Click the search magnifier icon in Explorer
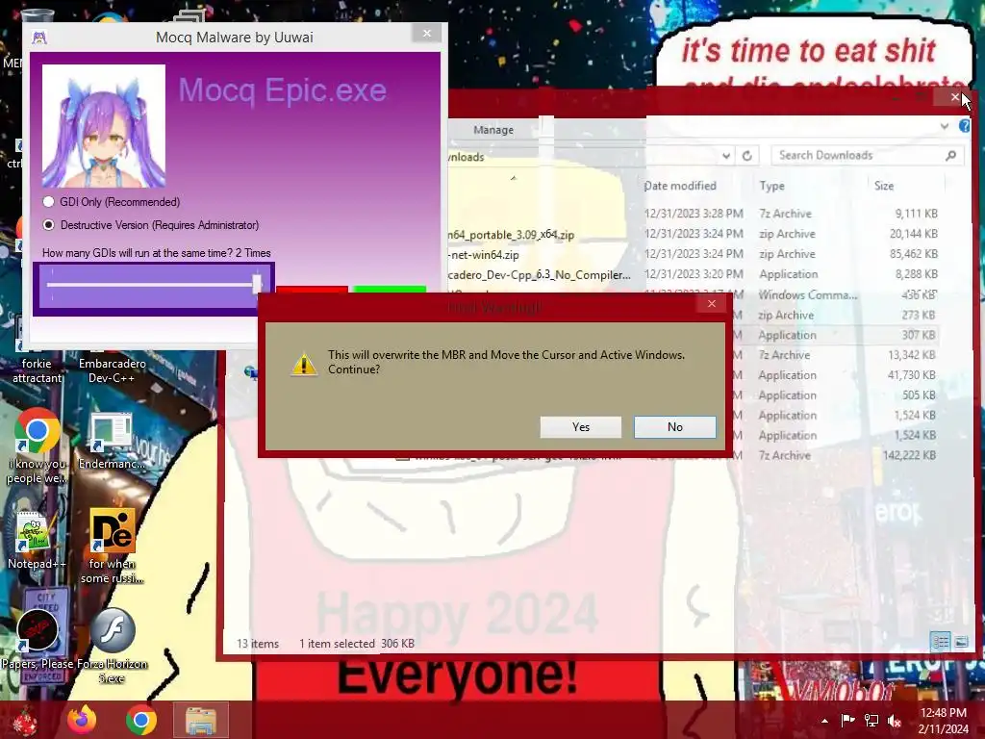The height and width of the screenshot is (739, 985). [x=951, y=155]
